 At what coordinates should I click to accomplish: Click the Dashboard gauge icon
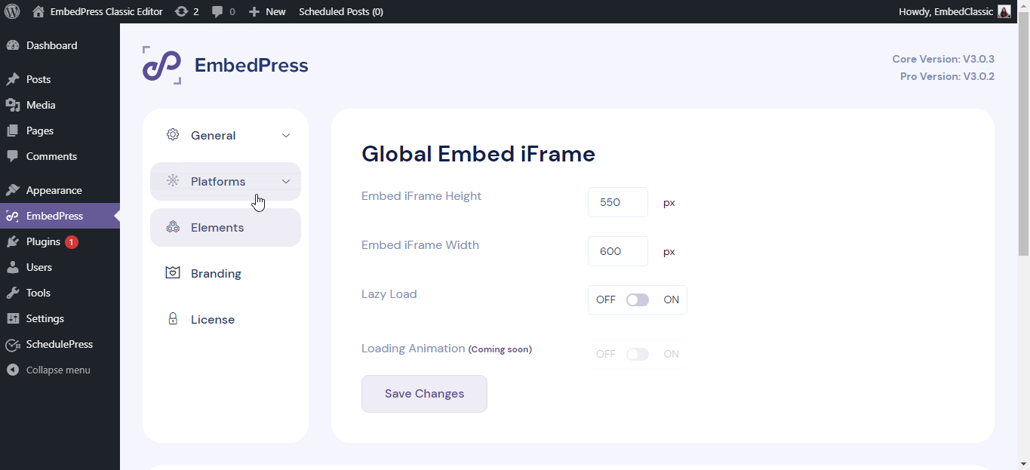pyautogui.click(x=13, y=45)
